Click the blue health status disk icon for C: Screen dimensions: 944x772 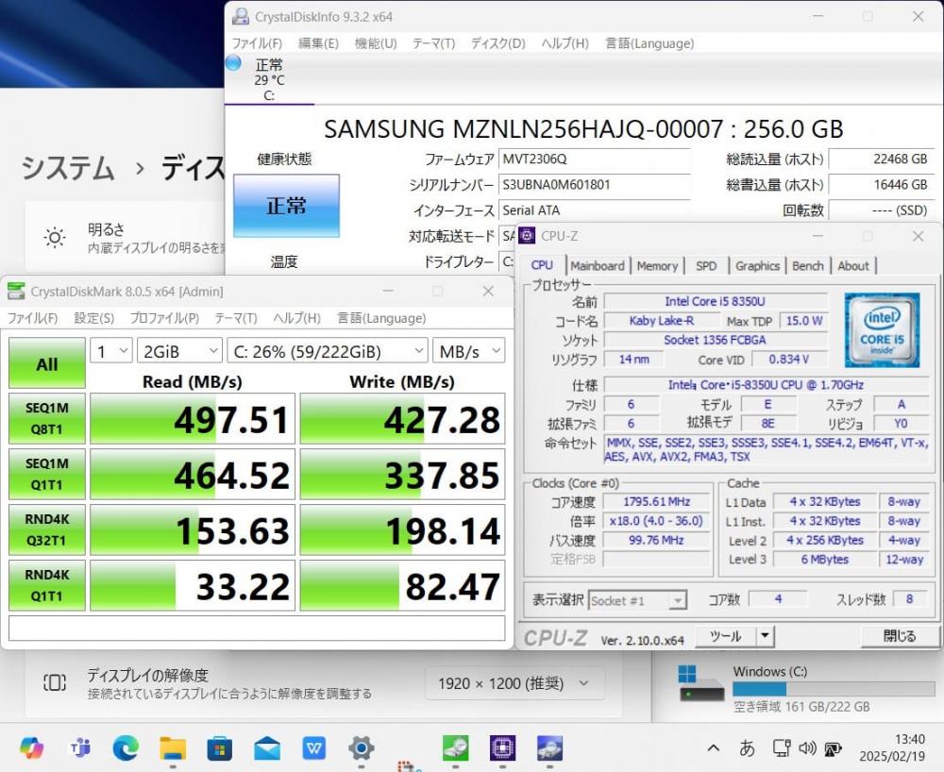[x=233, y=62]
